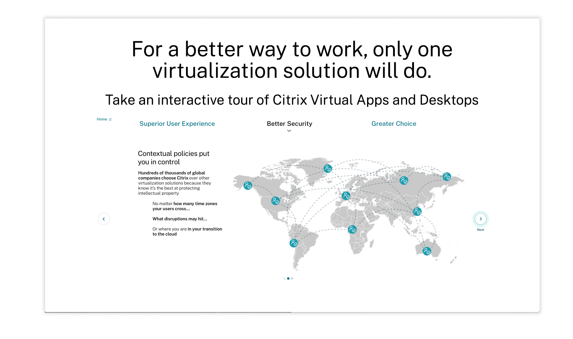Select the third carousel pagination dot

coord(292,278)
